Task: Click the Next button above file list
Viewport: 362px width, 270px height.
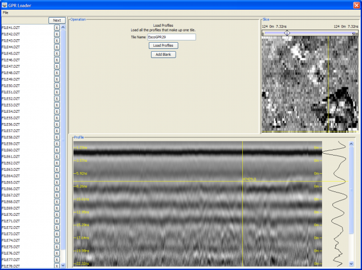Action: pos(56,20)
